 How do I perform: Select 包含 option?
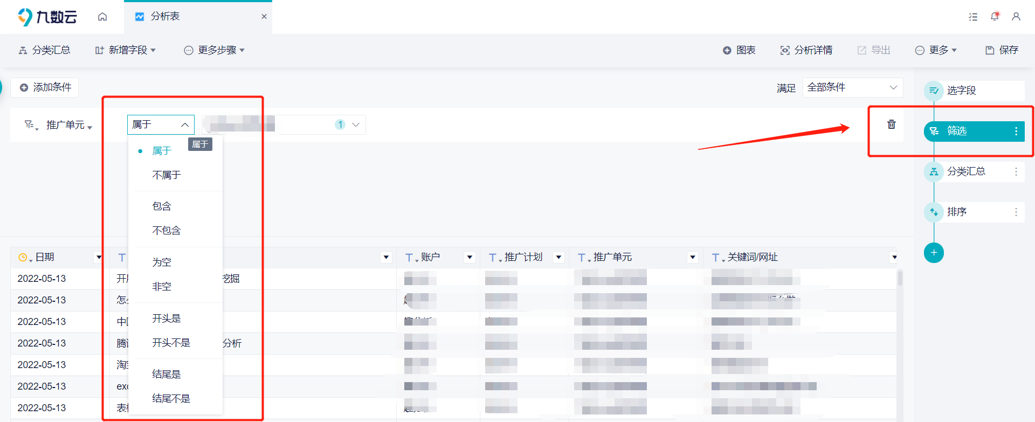175,206
